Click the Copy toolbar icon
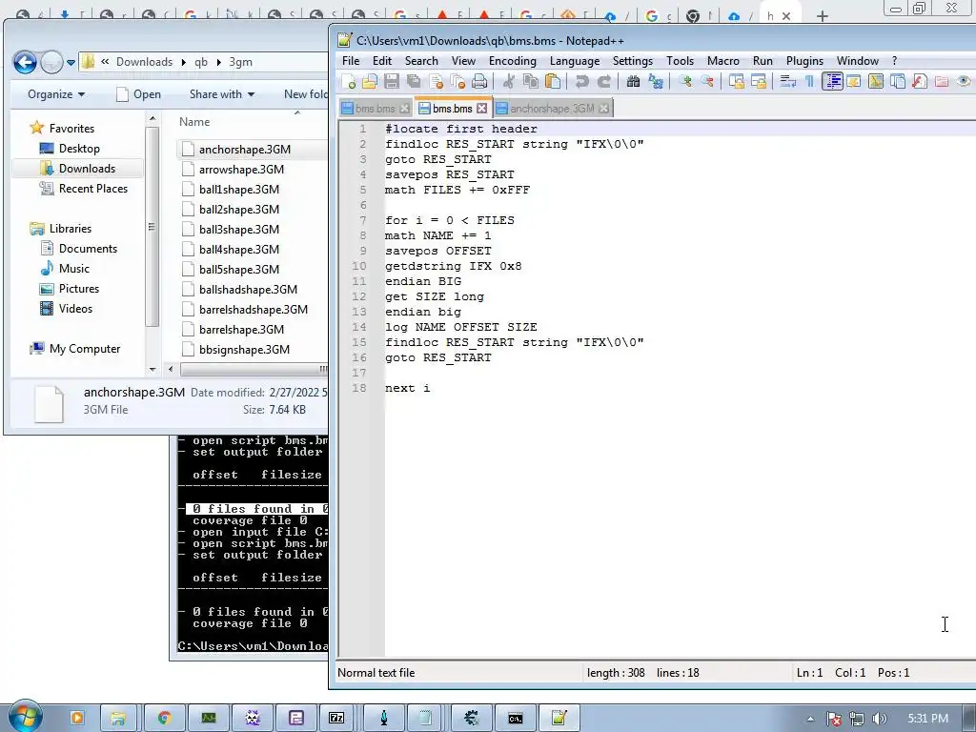 [x=530, y=82]
